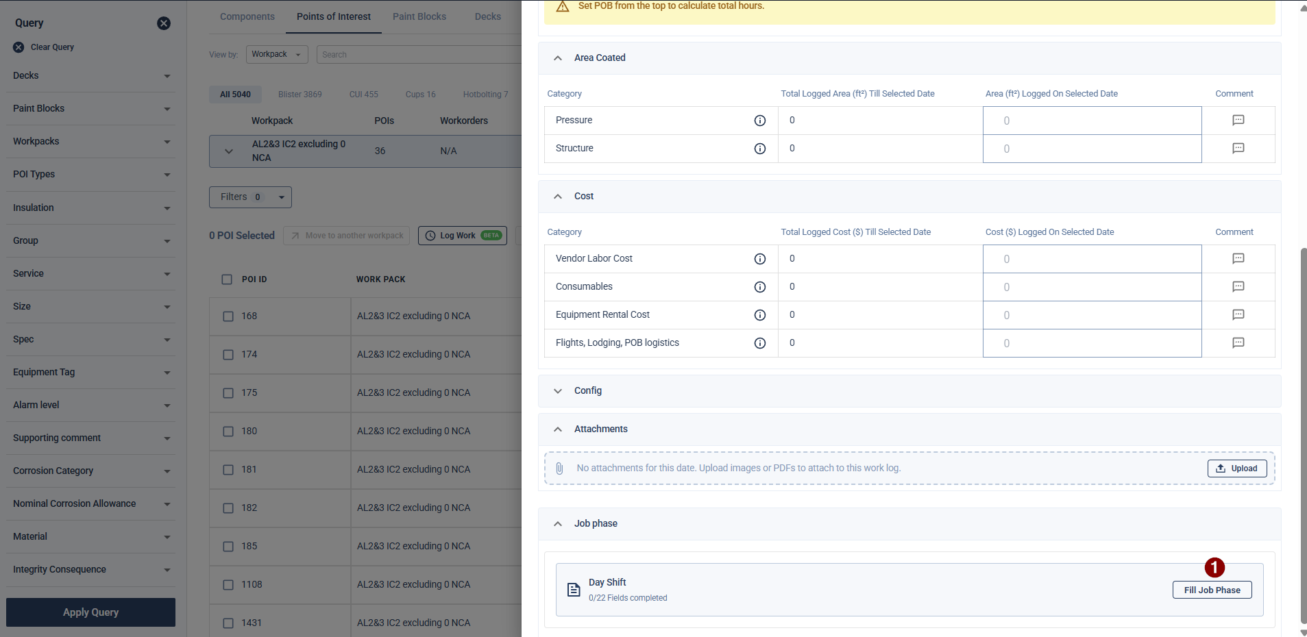Add comment for Structure row

tap(1238, 149)
